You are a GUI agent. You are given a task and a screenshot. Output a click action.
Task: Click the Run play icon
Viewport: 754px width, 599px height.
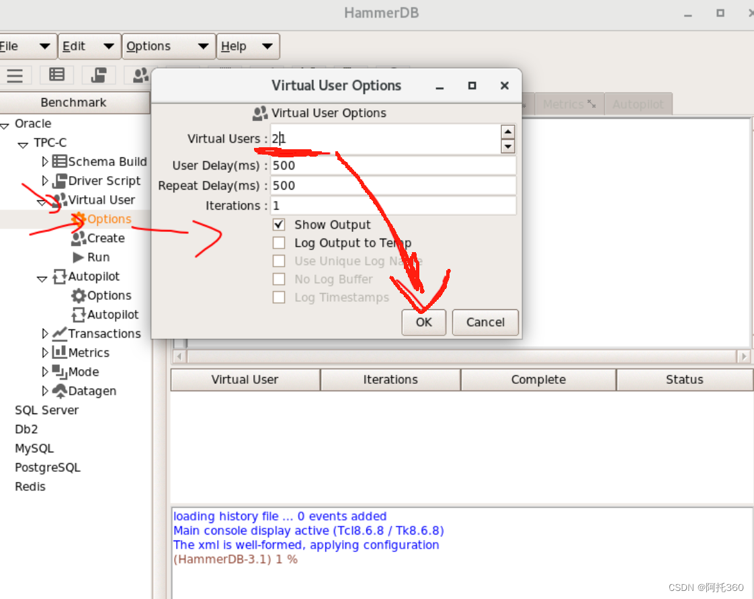point(79,257)
